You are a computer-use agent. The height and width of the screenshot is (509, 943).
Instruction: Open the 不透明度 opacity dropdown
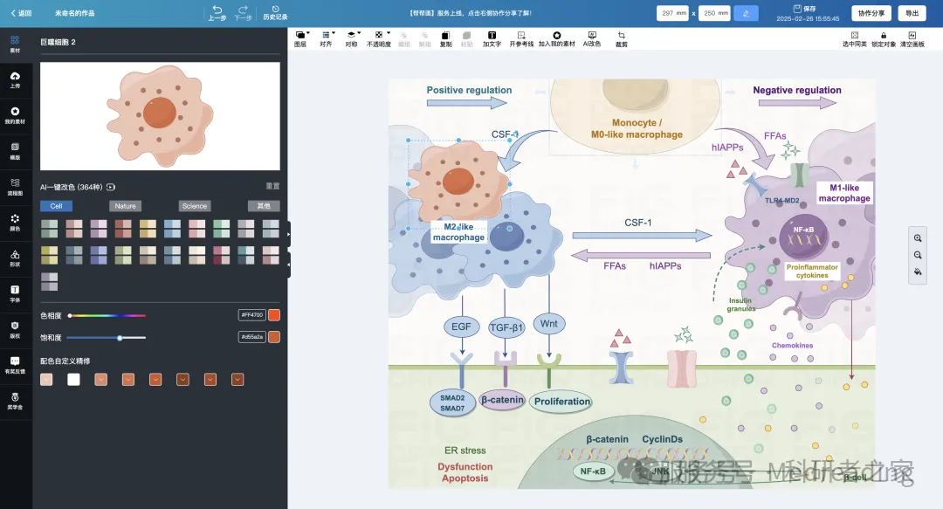click(x=379, y=39)
